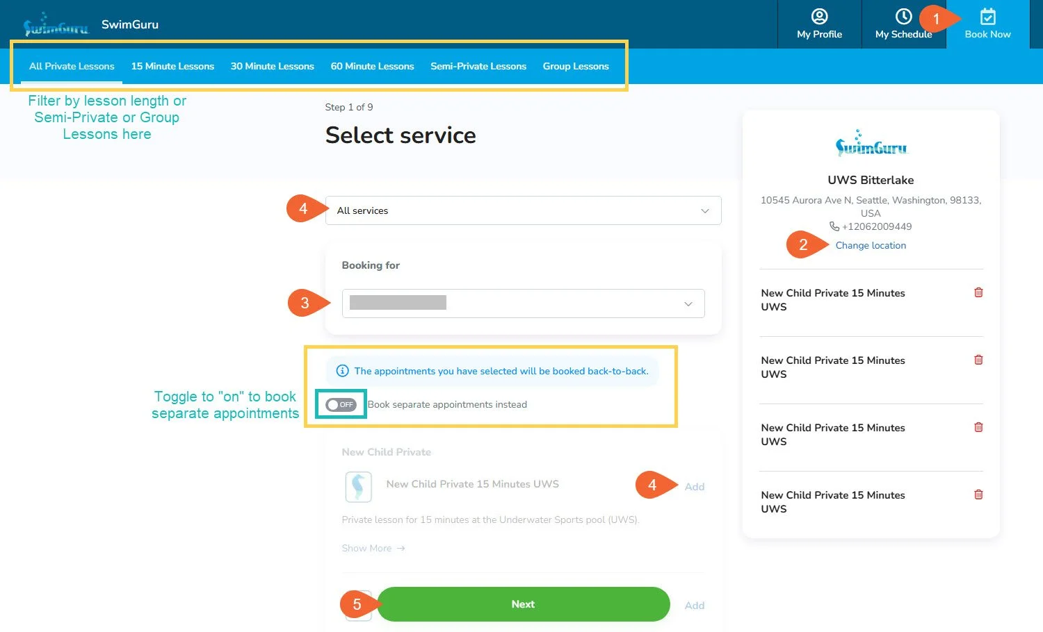Viewport: 1043px width, 632px height.
Task: Delete second New Child Private 15 Minutes item
Action: [x=978, y=360]
